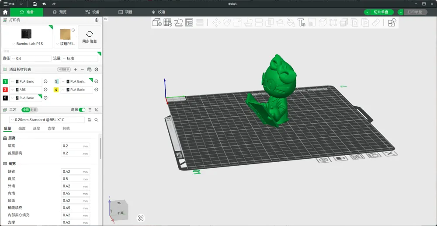This screenshot has height=226, width=437.
Task: Edit filament 2 with circle button
Action: tap(96, 81)
